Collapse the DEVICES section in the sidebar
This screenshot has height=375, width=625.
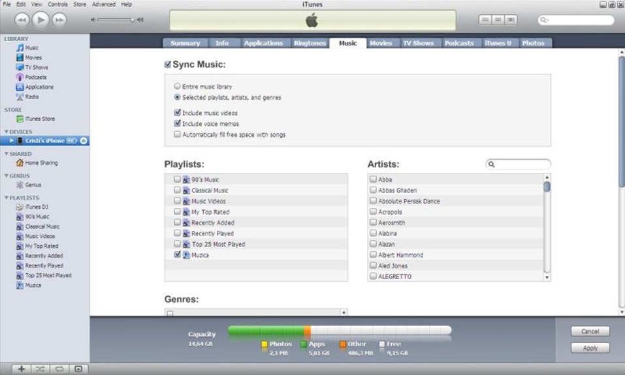[7, 132]
